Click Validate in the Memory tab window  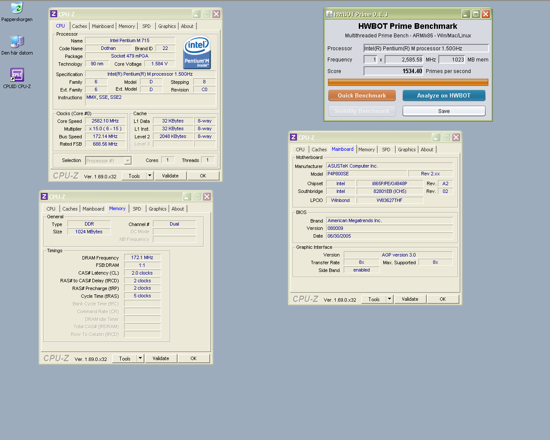161,358
